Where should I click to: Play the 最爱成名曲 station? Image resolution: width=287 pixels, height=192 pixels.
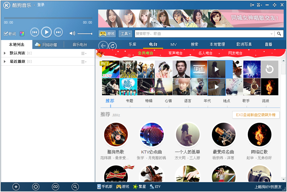tap(224, 135)
